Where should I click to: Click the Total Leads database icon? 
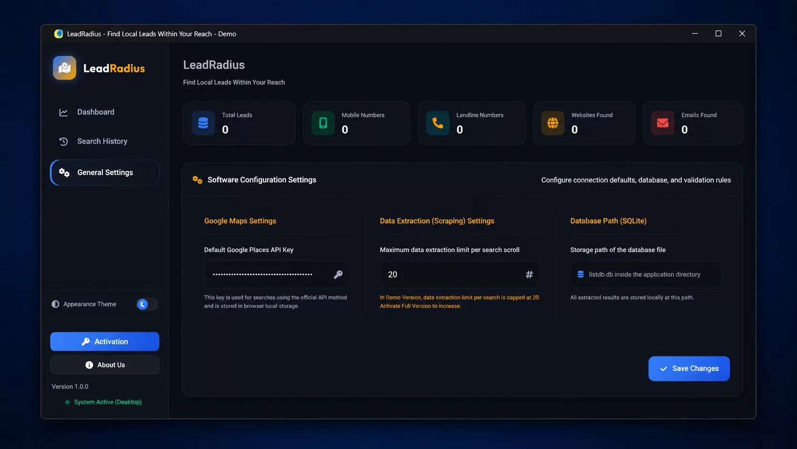(x=203, y=123)
